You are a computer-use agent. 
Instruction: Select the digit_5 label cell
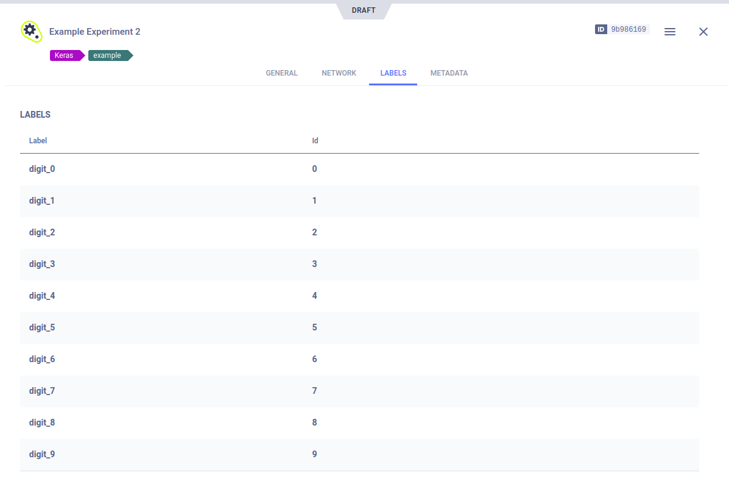pyautogui.click(x=42, y=327)
